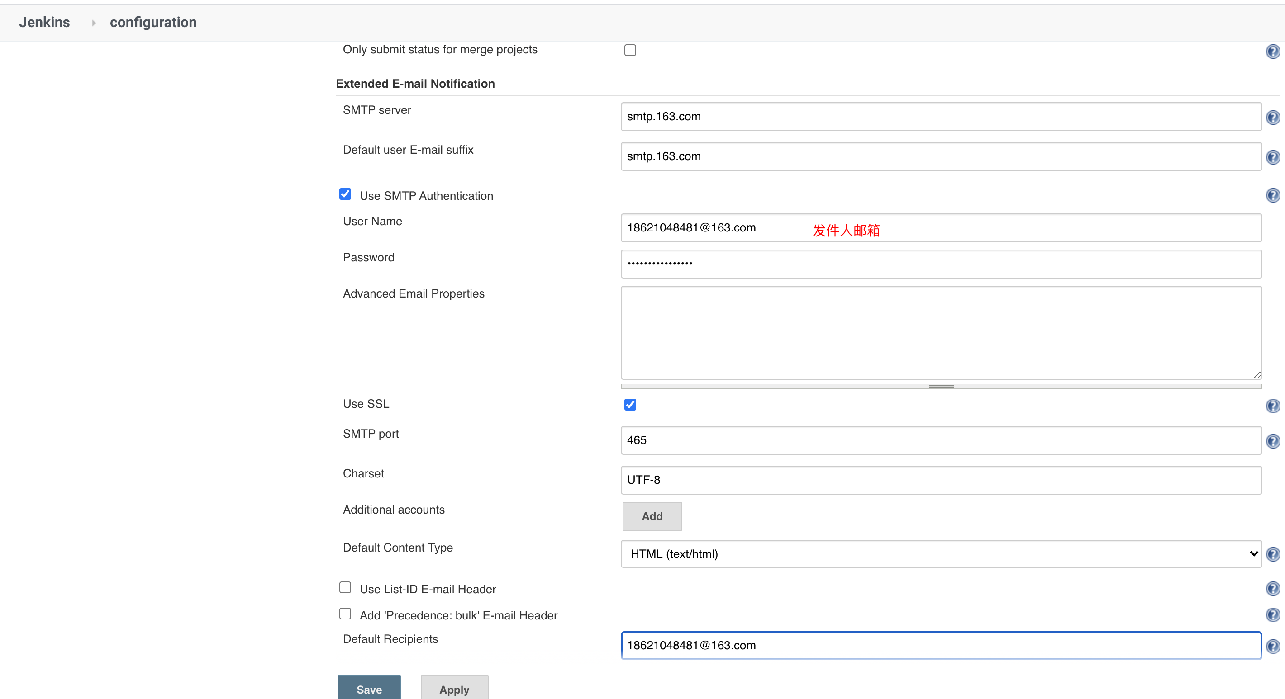The width and height of the screenshot is (1285, 699).
Task: Click the Use List-ID E-mail Header label
Action: click(x=428, y=589)
